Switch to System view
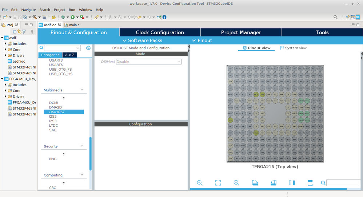The width and height of the screenshot is (363, 197). point(293,48)
